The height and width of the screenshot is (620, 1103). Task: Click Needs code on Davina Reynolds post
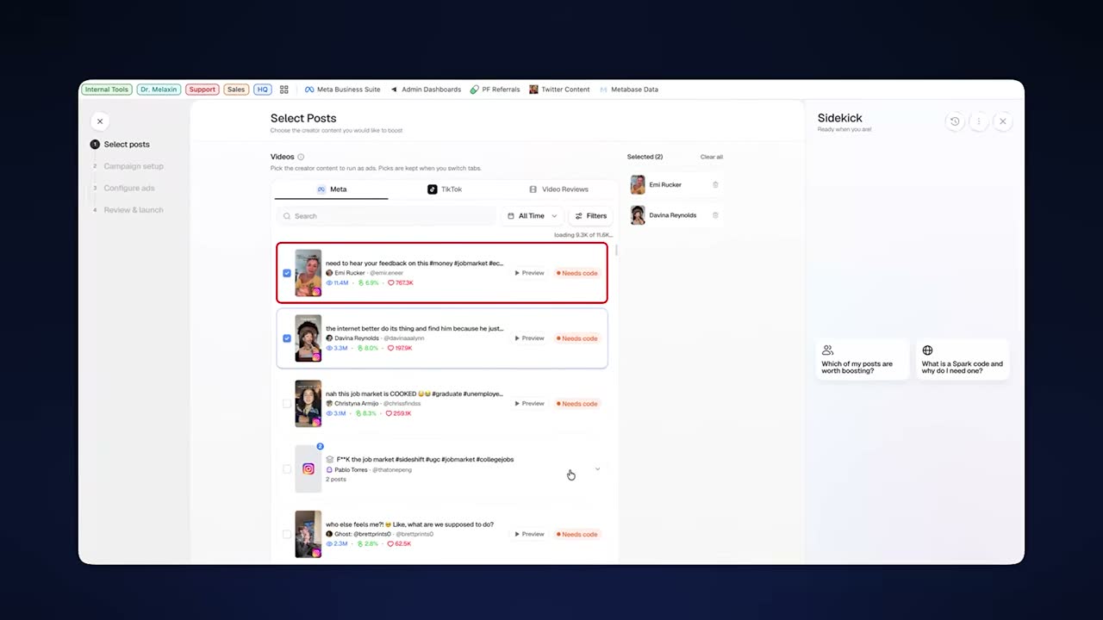pos(577,338)
